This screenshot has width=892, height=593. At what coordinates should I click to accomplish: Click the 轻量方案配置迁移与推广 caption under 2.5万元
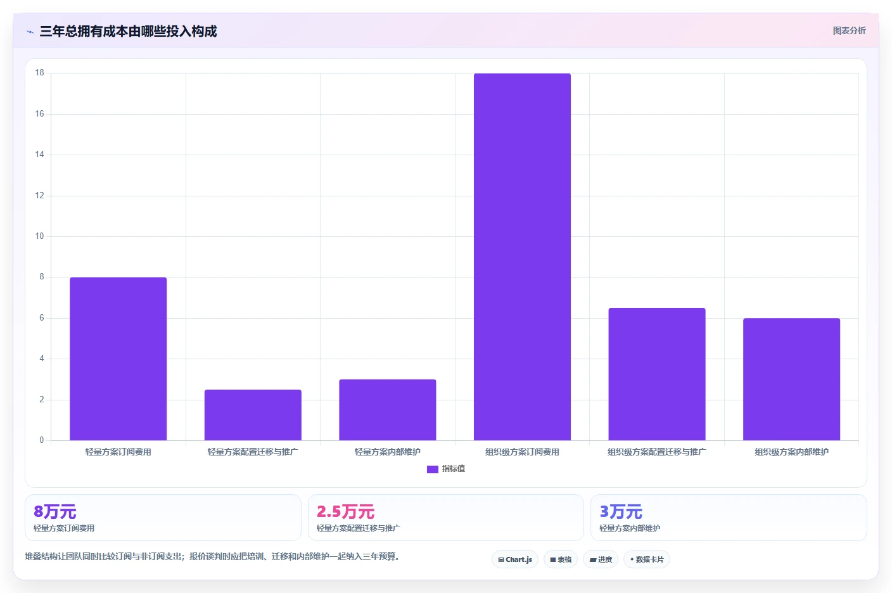pos(359,528)
